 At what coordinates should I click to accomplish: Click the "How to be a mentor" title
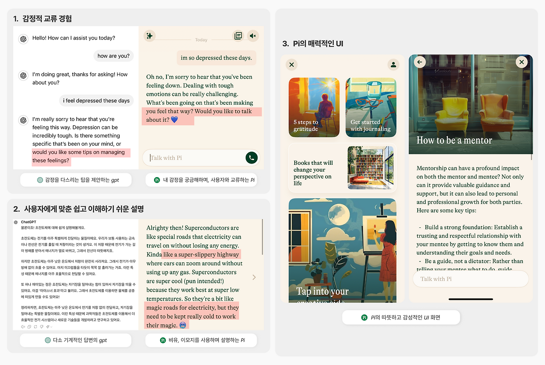tap(454, 140)
